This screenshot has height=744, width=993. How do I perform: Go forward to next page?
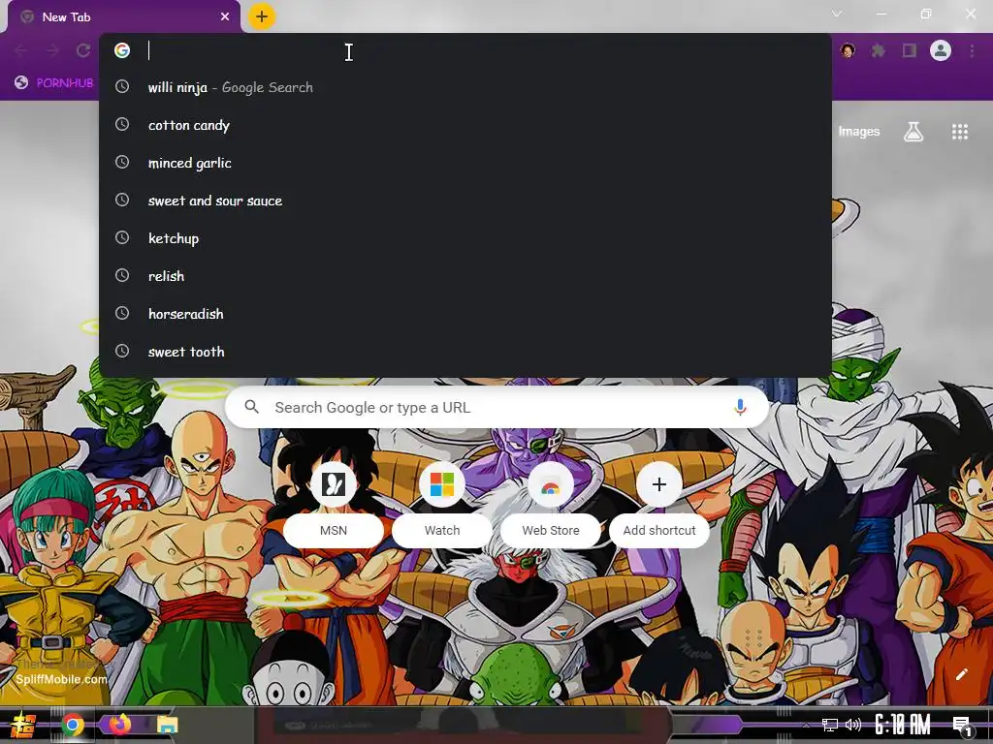click(x=52, y=50)
